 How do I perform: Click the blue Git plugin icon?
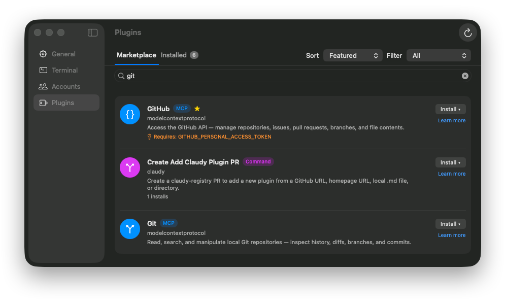coord(130,229)
